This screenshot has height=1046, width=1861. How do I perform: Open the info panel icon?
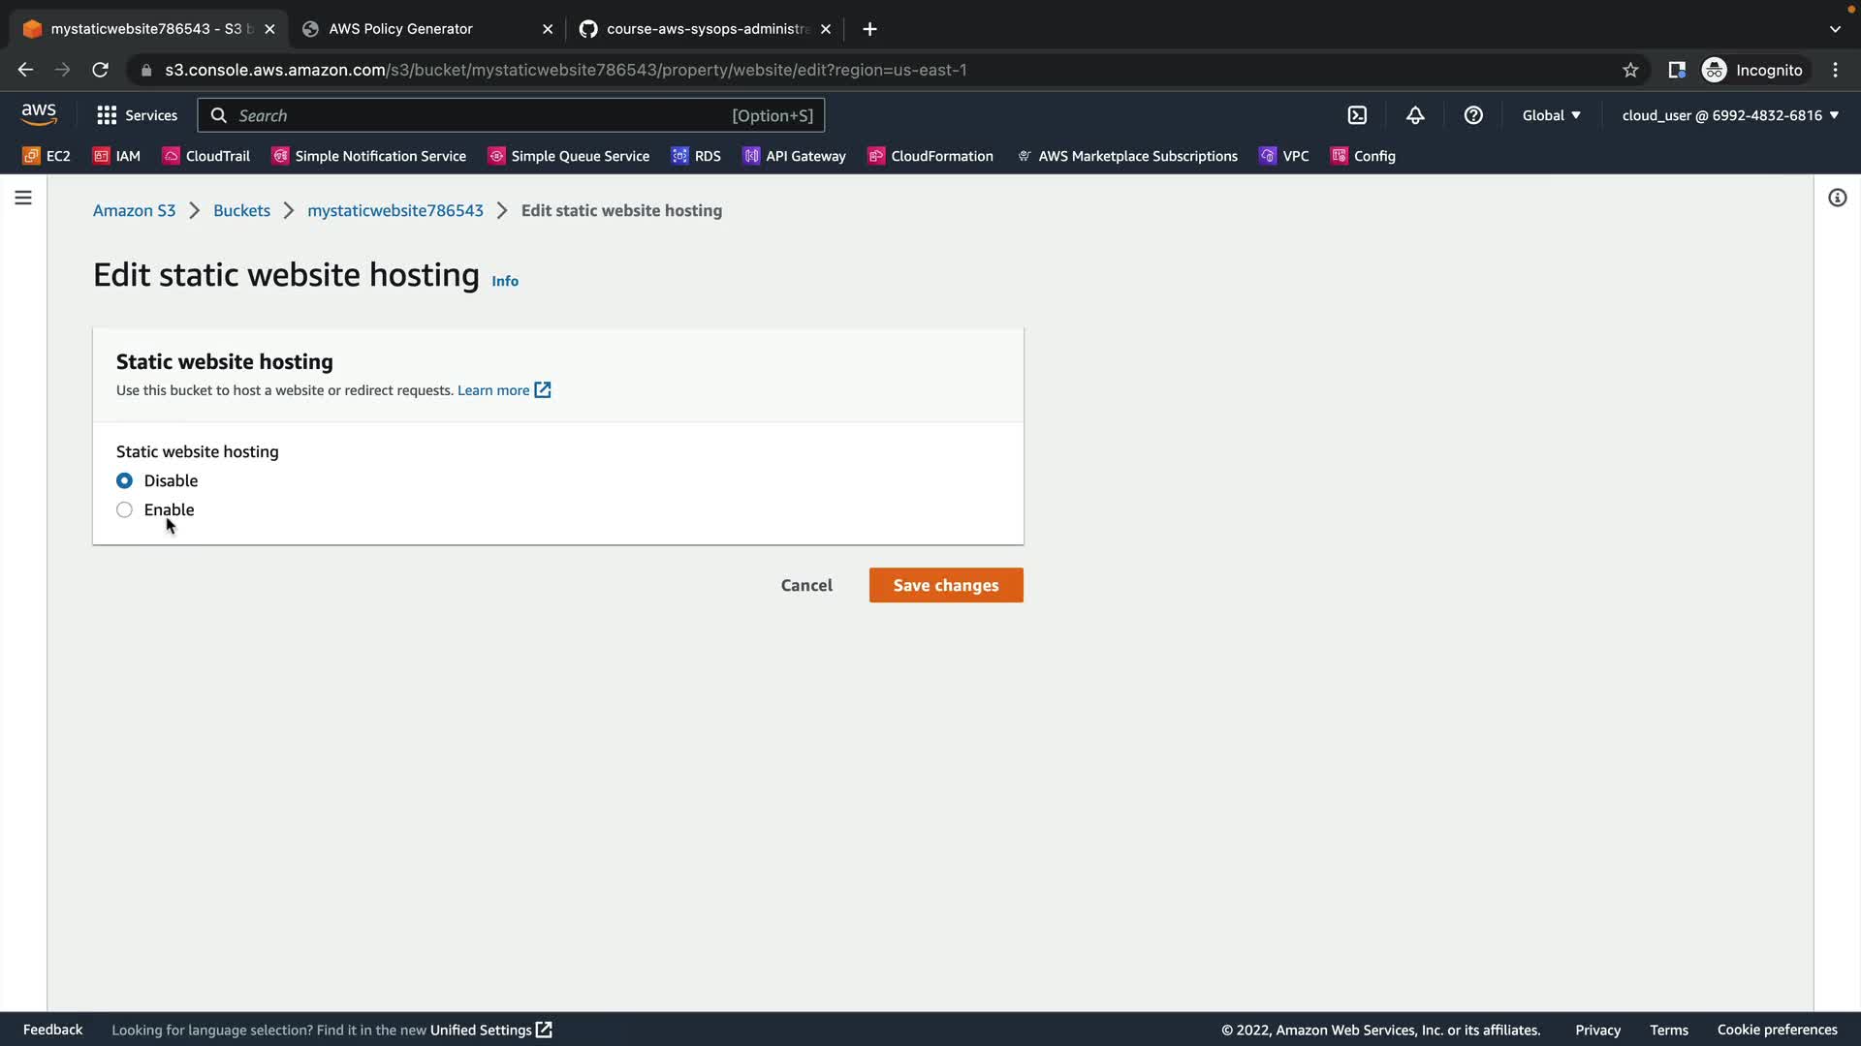click(x=1837, y=198)
